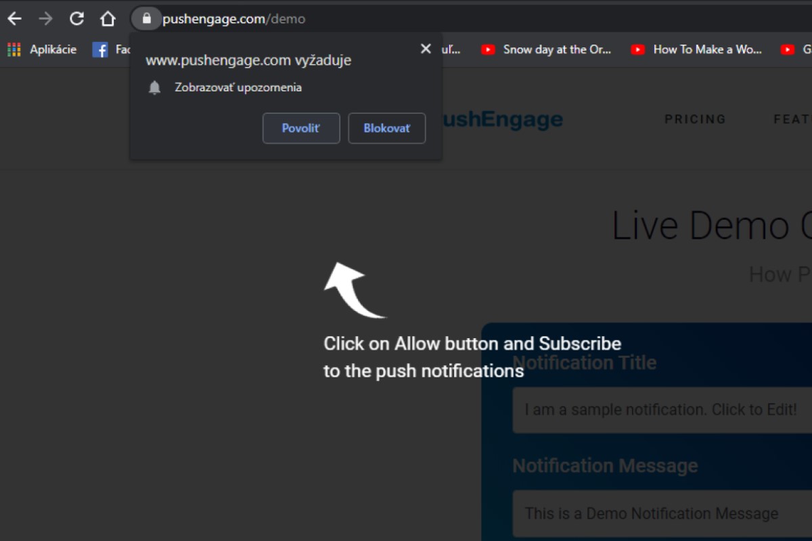
Task: Open the 'How To Make a Wo...' bookmark
Action: [696, 49]
